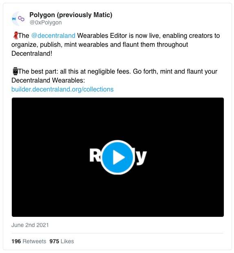Play the embedded tweet video
The image size is (234, 253).
pos(117,157)
